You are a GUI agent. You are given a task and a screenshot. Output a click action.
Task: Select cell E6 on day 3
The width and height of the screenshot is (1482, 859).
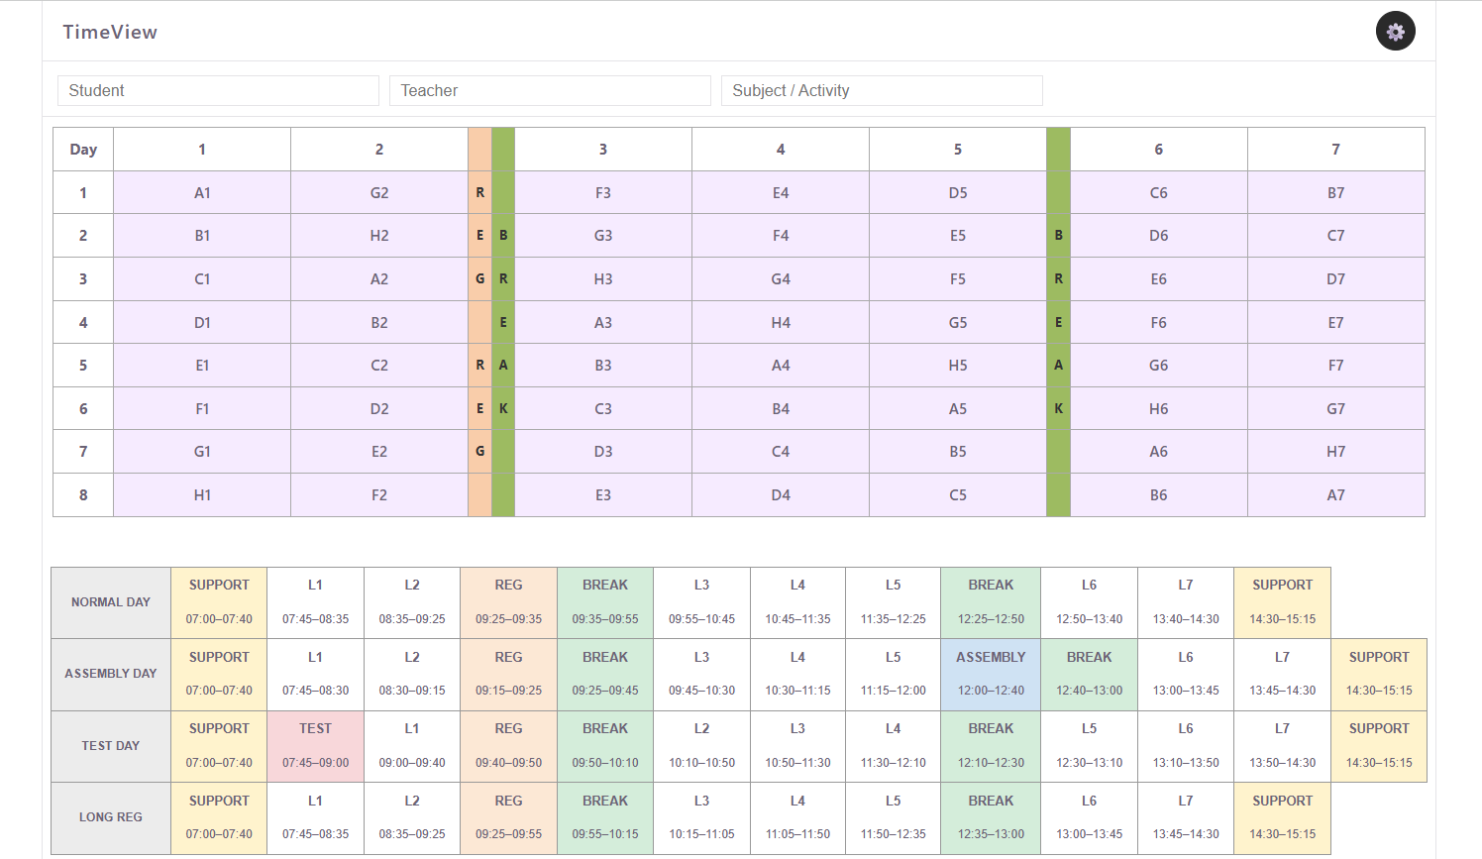[1159, 279]
